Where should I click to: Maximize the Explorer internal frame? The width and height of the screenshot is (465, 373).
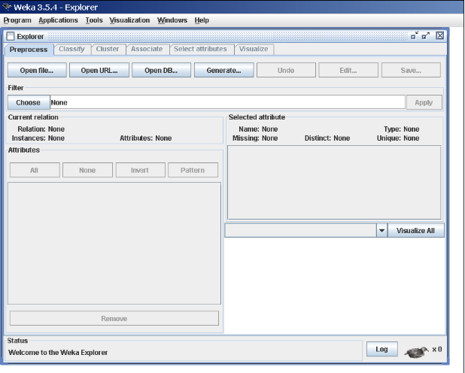click(x=426, y=36)
